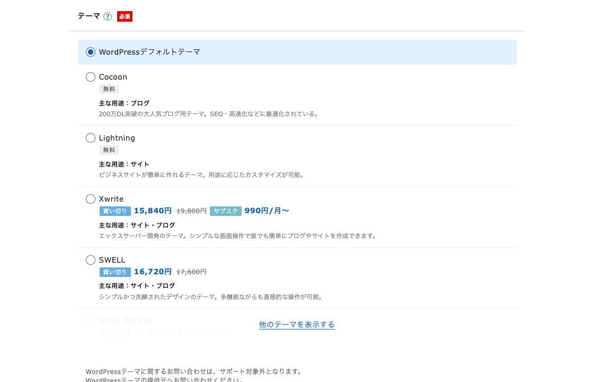Click 主な用途：ブログ under Cocoon
602x382 pixels.
coord(124,103)
